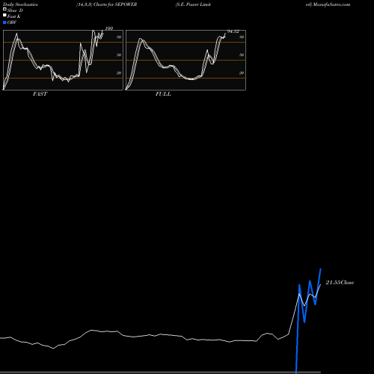
Task: Click the blue OBV line peak
Action: pos(321,269)
